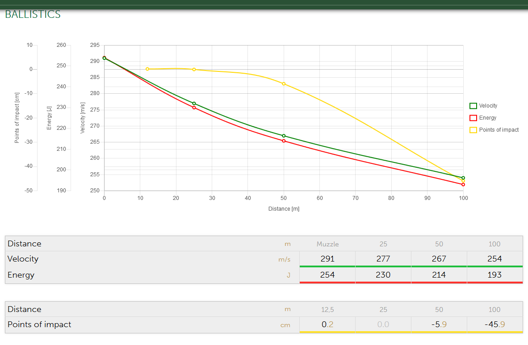Click the yellow Points of impact legend box
The height and width of the screenshot is (345, 528).
(473, 130)
